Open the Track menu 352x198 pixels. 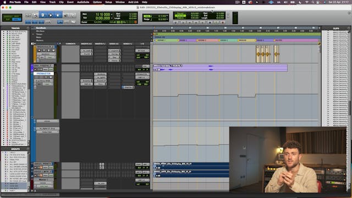(x=52, y=2)
